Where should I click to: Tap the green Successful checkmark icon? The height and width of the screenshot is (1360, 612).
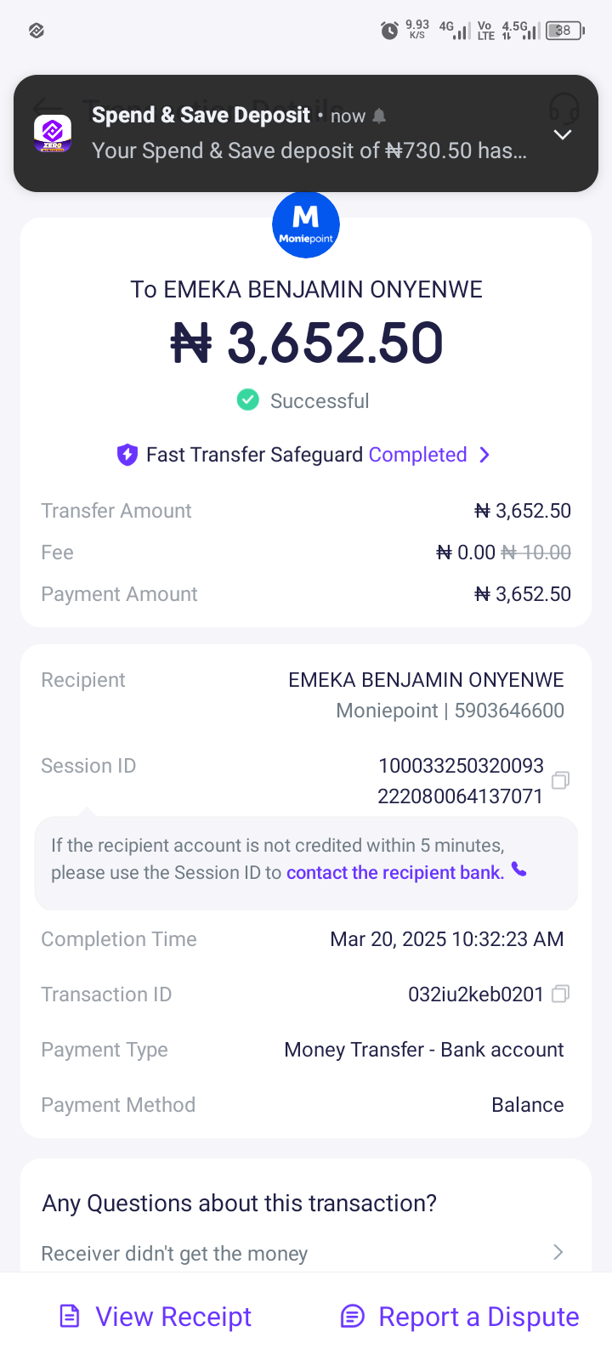point(247,399)
